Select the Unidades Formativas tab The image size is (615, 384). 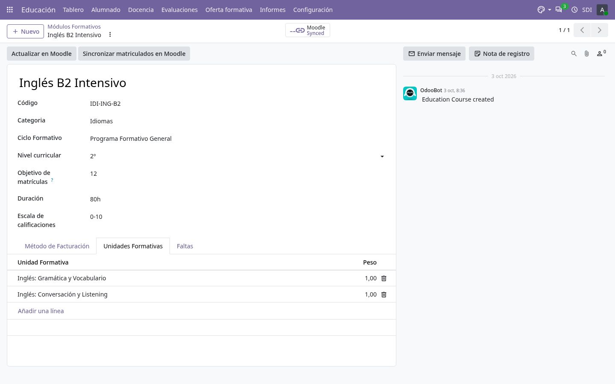point(133,246)
